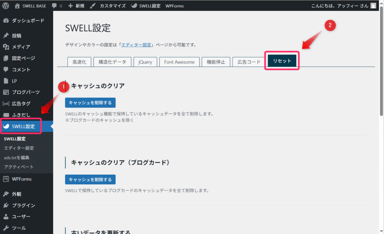Click the ダッシュボード menu label
384x234 pixels.
[28, 21]
